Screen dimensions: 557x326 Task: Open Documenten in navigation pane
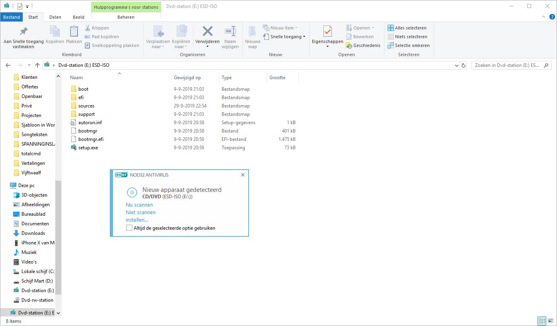tap(35, 224)
